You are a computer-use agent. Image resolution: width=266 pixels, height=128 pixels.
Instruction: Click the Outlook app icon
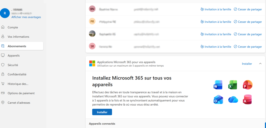tap(218, 100)
